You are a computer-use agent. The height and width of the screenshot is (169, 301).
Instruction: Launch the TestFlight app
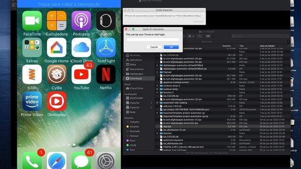pyautogui.click(x=106, y=47)
